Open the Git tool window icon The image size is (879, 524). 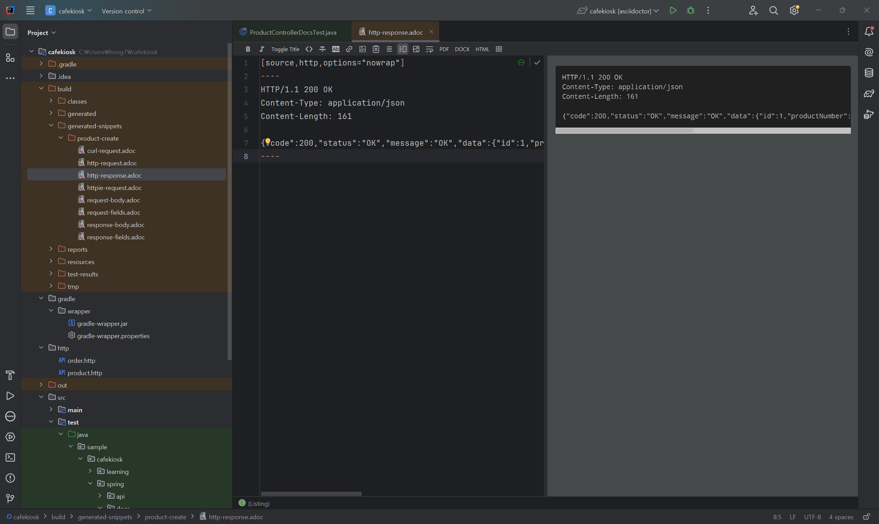(x=10, y=498)
